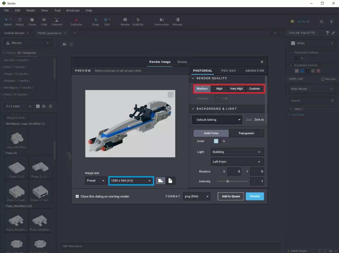339x253 pixels.
Task: Enable the Step view checkbox
Action: tap(322, 79)
